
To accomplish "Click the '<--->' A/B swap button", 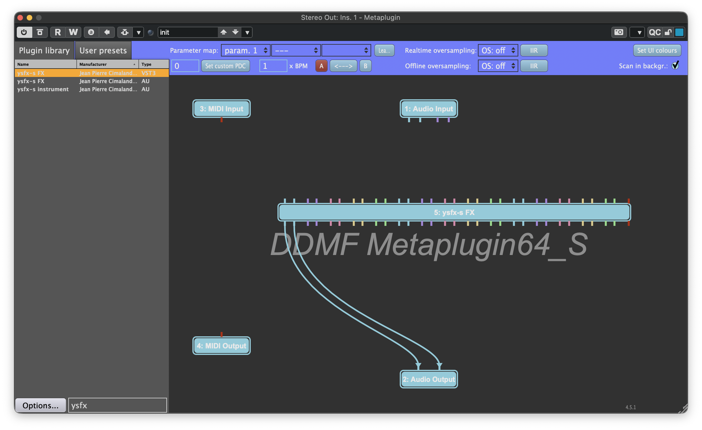I will point(343,66).
